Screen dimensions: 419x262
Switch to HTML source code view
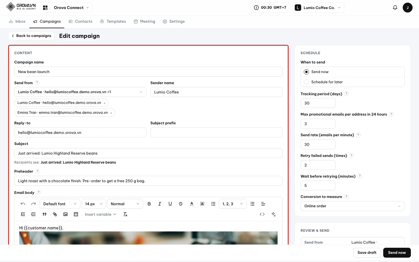point(262,214)
